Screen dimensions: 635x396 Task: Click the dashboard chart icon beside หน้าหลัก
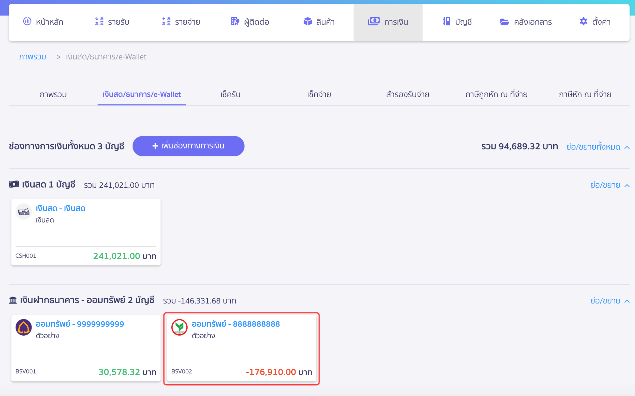(27, 22)
